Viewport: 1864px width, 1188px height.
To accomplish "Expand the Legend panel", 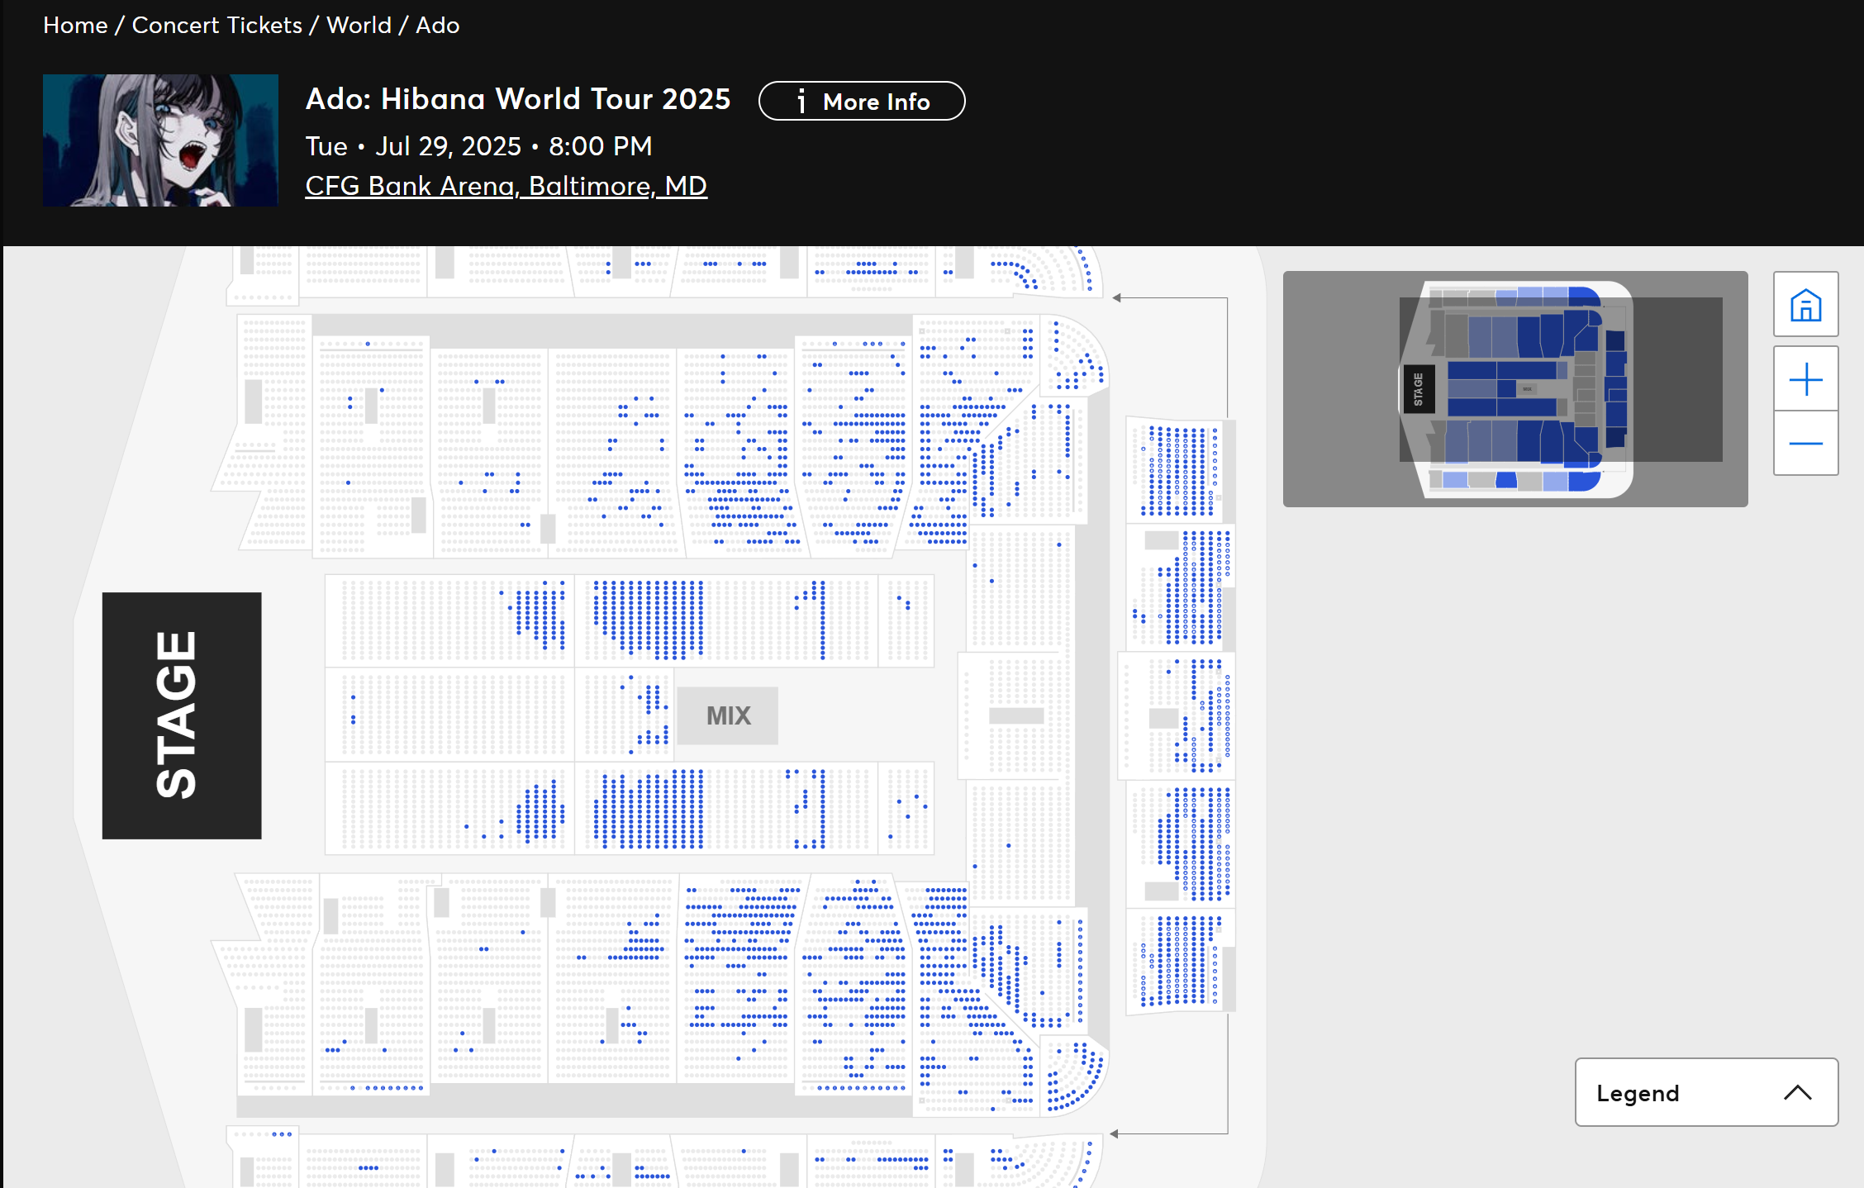I will click(1706, 1092).
